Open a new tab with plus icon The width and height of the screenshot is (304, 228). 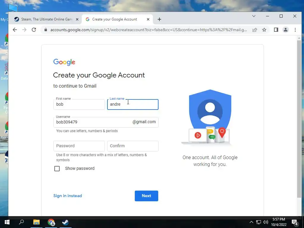tap(159, 19)
